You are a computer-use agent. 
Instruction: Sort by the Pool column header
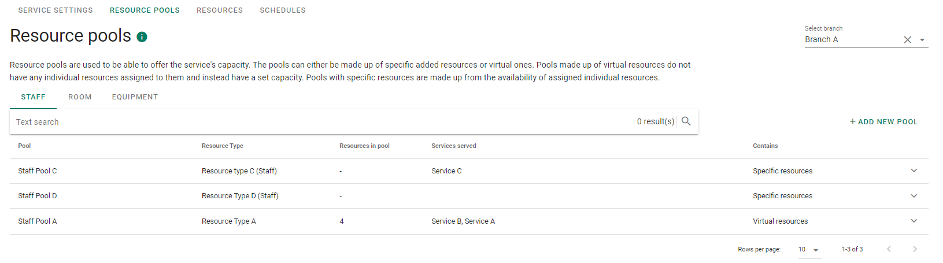24,146
